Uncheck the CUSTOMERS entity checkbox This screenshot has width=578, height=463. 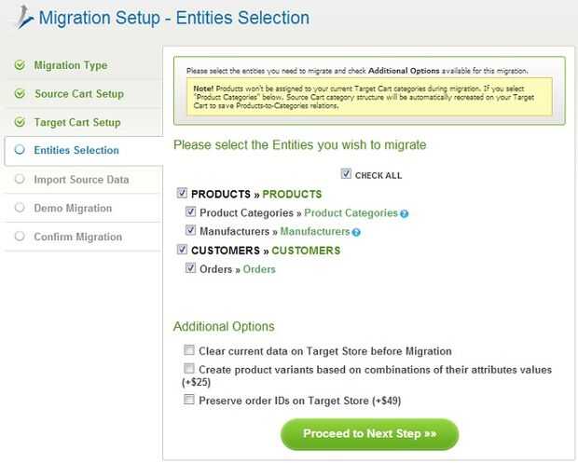pos(182,250)
